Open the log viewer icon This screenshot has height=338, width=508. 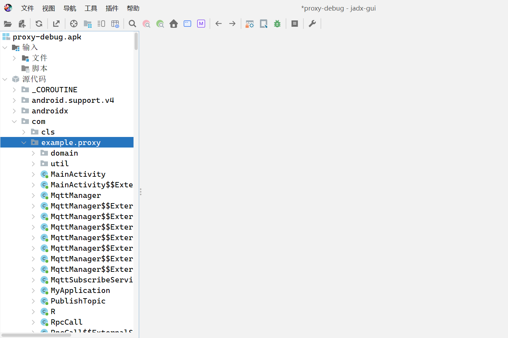[295, 24]
